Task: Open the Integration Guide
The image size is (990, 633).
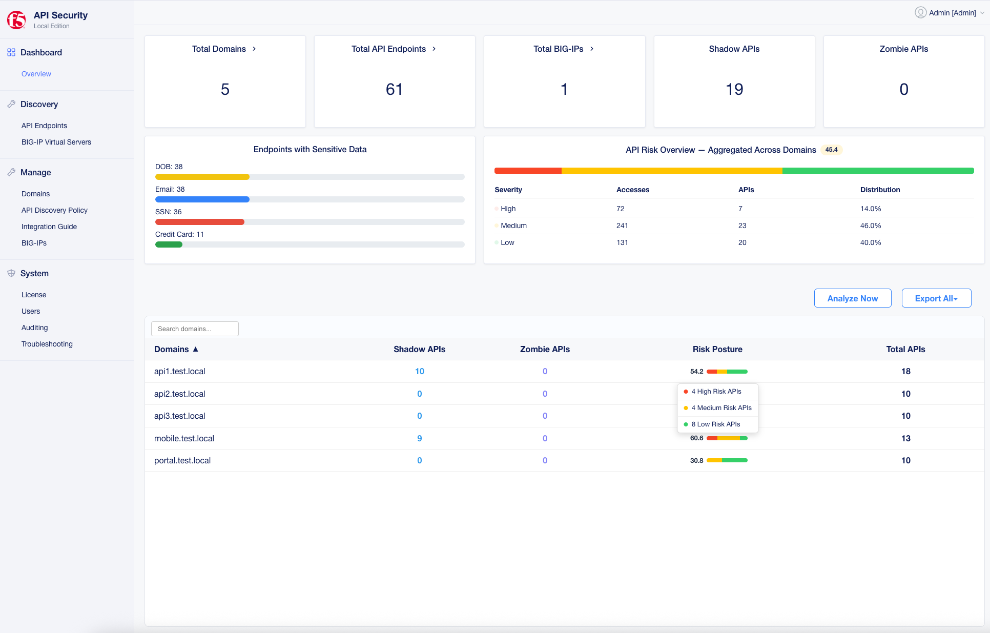Action: point(49,227)
